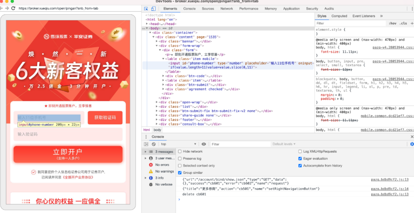Collapse the form-wrap div node

(x=157, y=46)
